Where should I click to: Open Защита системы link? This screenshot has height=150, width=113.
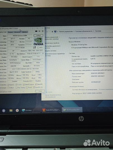coord(51,51)
